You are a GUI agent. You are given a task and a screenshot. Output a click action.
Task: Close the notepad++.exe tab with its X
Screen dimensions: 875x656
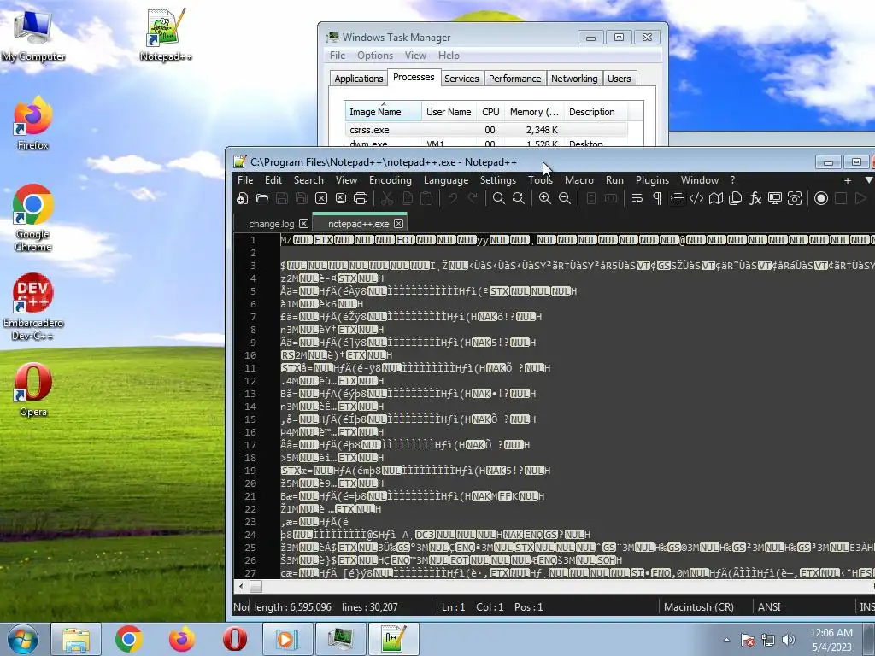[x=398, y=223]
